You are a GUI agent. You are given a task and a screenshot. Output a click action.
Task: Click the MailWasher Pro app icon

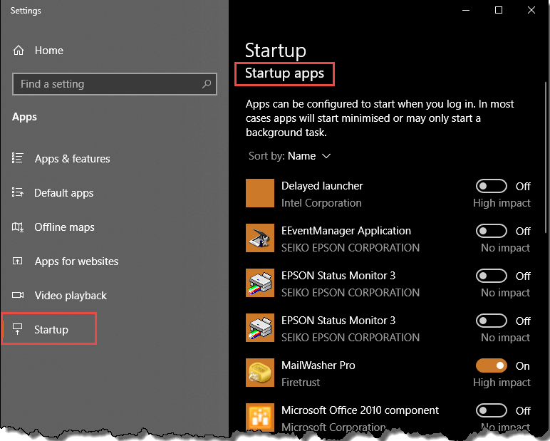pyautogui.click(x=260, y=373)
